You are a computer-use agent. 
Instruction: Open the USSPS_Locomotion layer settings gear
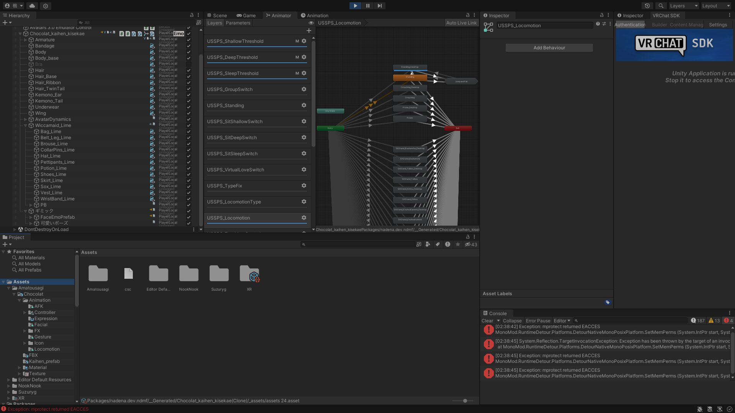click(x=304, y=218)
